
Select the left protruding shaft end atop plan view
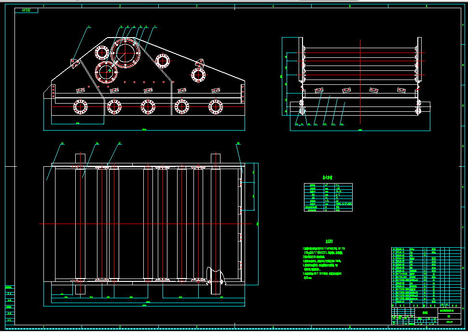click(80, 158)
